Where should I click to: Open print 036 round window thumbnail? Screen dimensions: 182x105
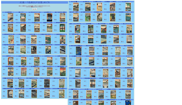pyautogui.click(x=10, y=94)
